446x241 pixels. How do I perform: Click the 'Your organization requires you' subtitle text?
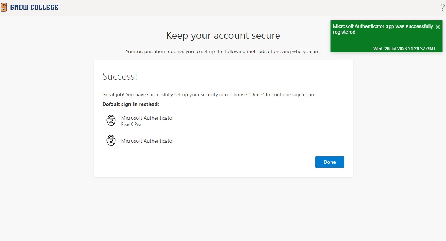pos(223,52)
